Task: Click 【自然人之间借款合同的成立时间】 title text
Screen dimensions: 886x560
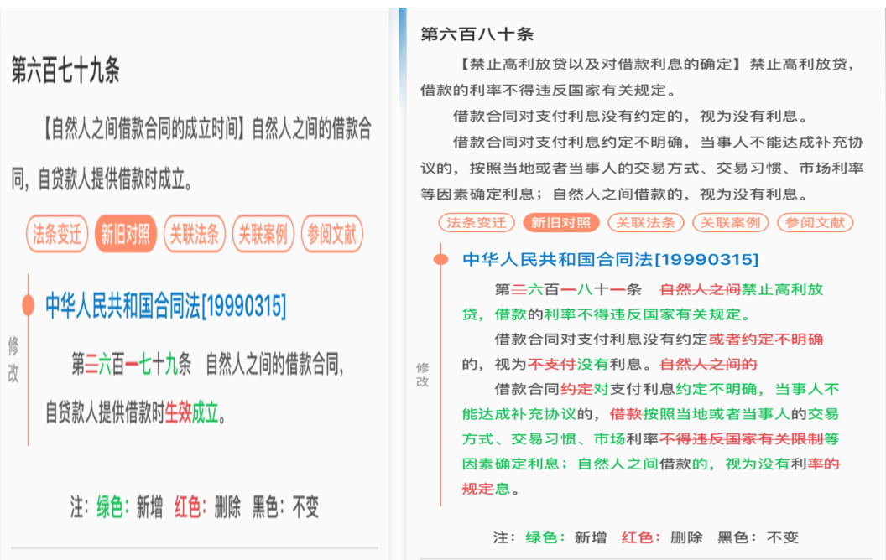Action: click(144, 129)
